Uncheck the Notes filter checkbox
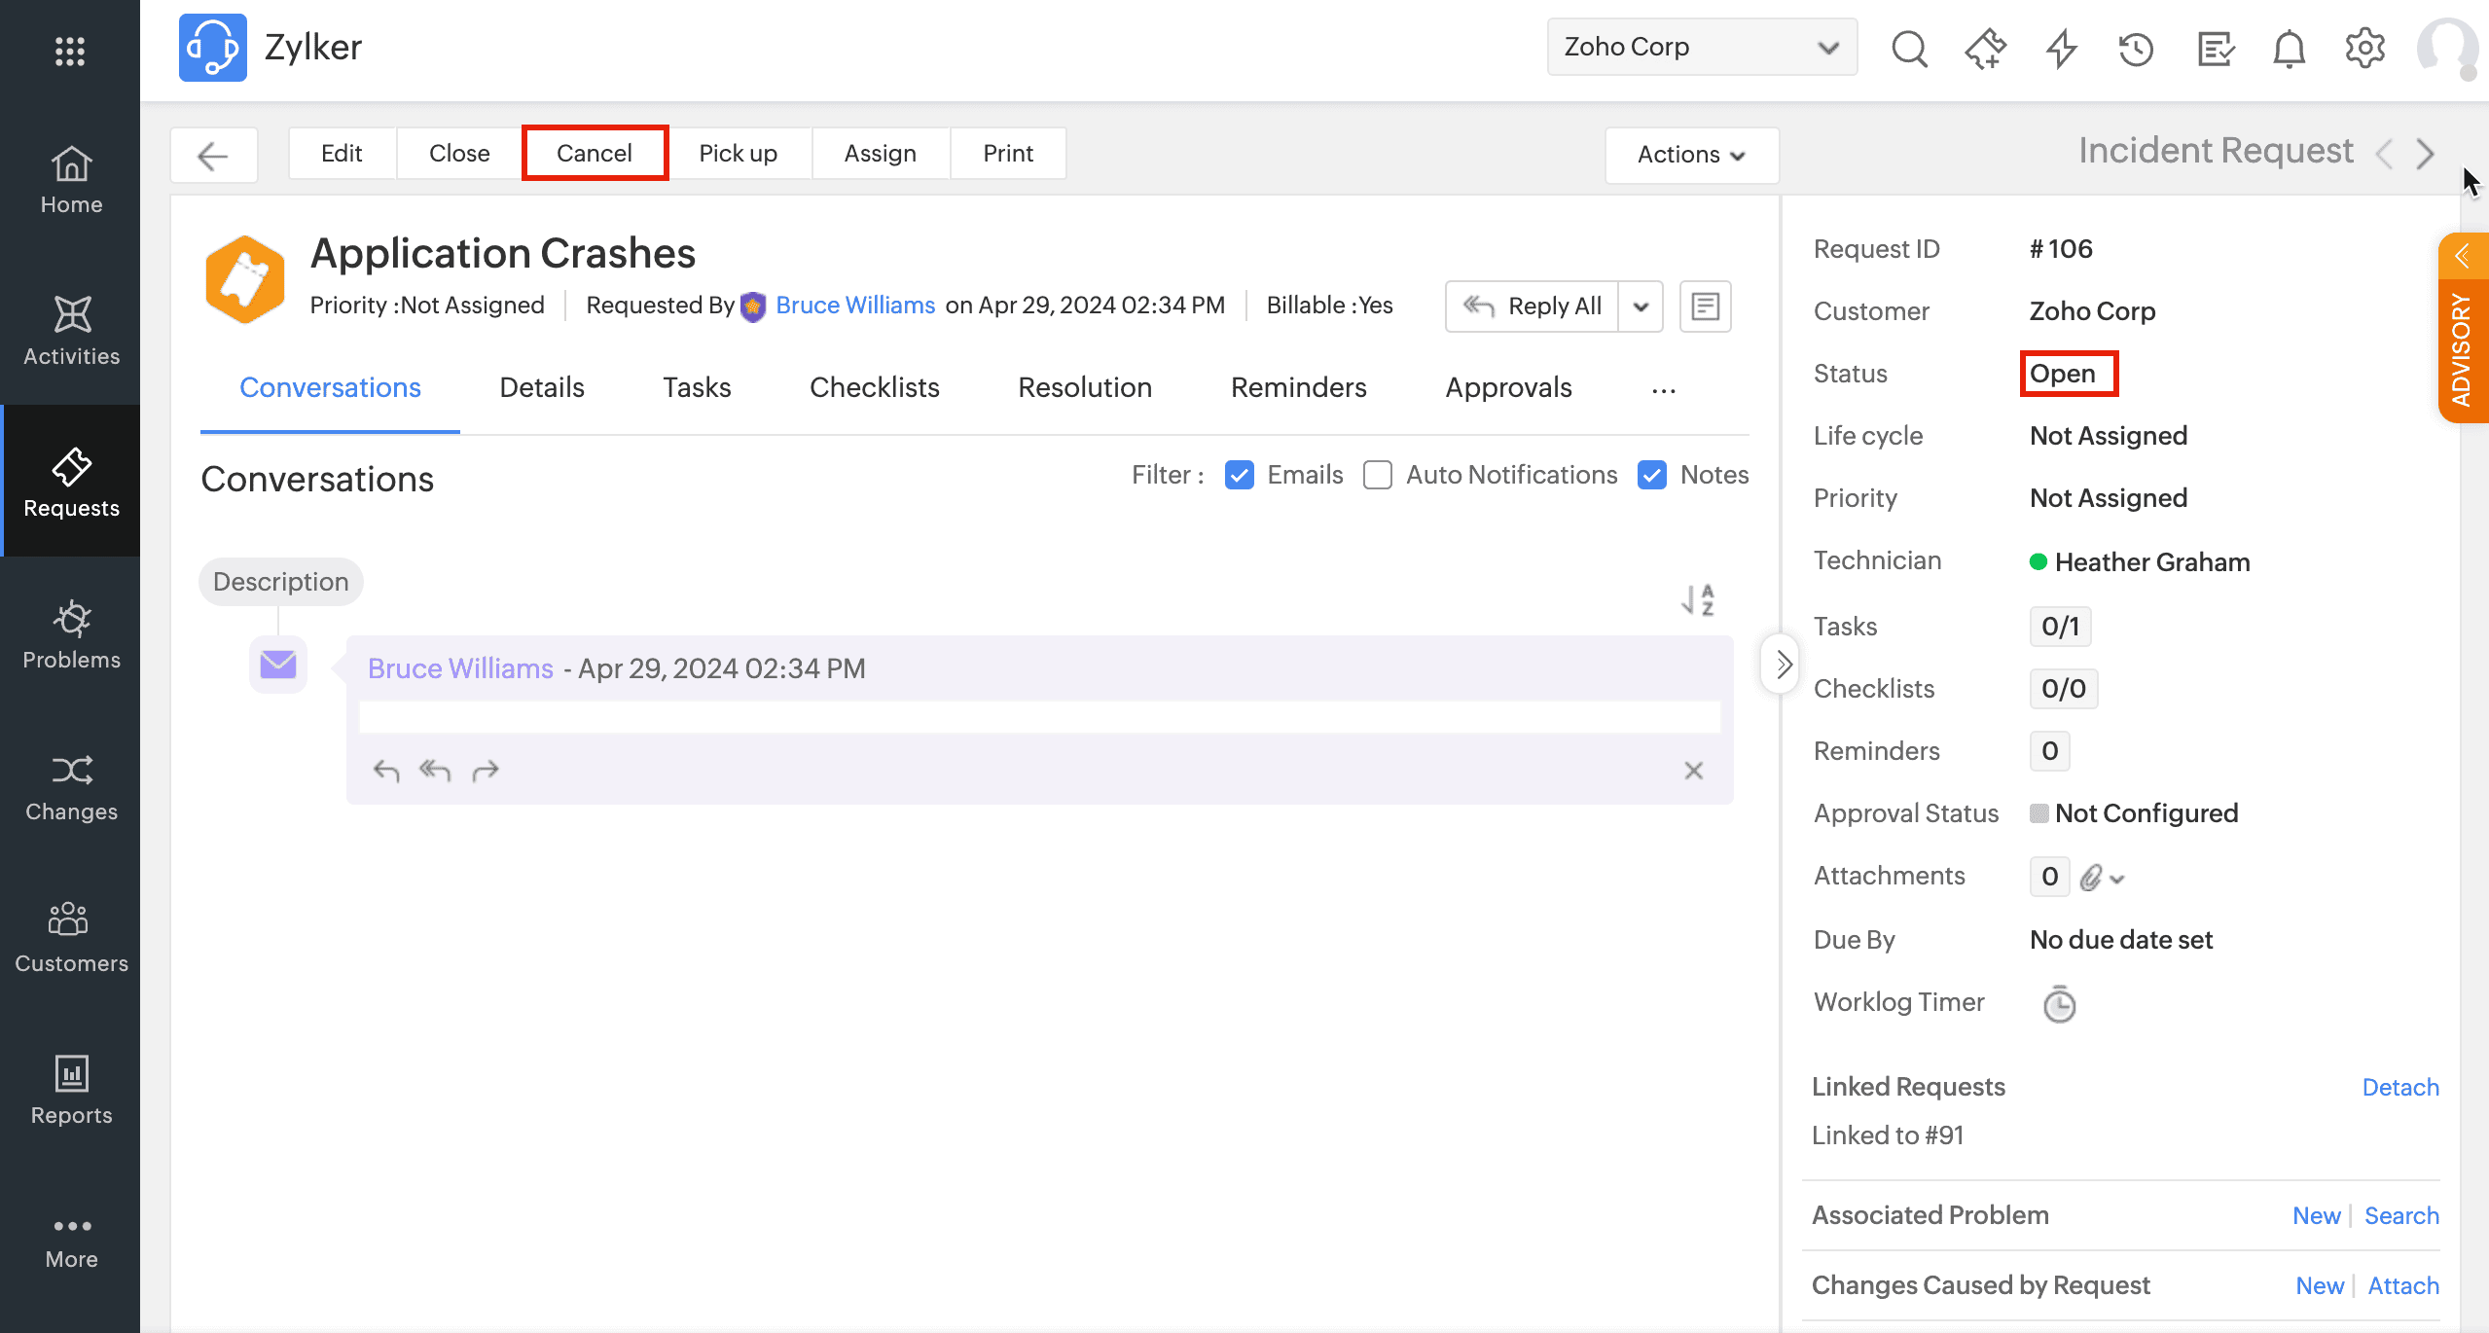This screenshot has width=2489, height=1333. point(1652,475)
